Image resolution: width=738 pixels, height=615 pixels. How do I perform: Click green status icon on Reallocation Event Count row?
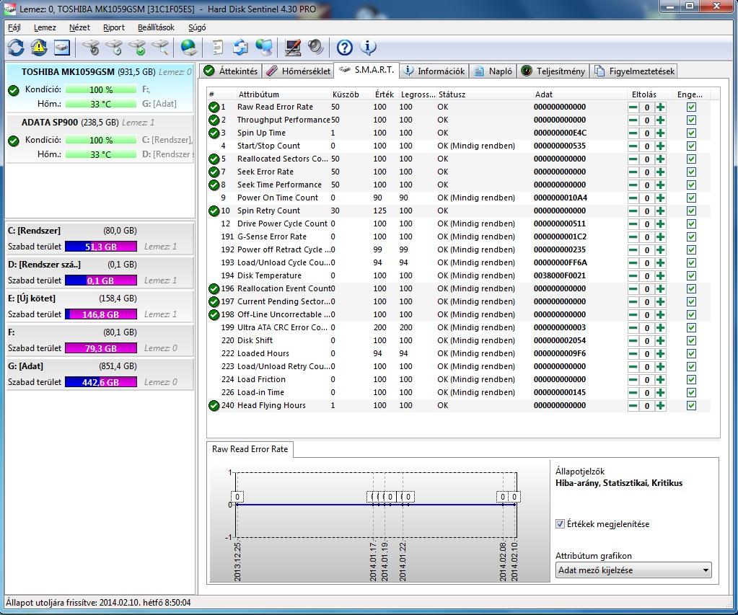214,289
